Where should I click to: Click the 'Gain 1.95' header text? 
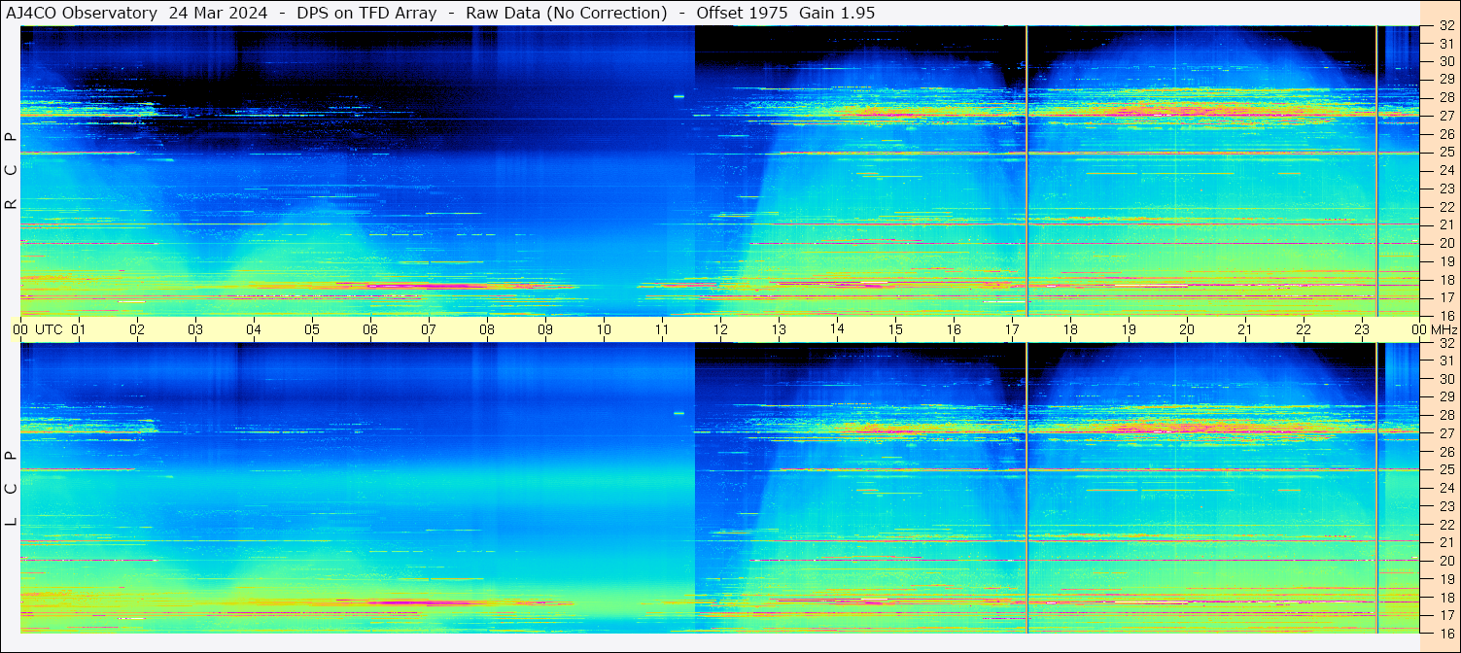coord(837,13)
